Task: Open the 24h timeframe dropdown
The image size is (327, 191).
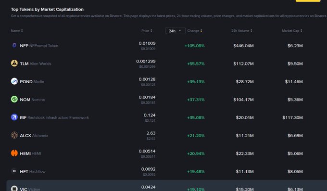Action: click(175, 31)
